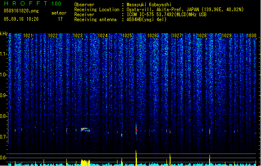The height and width of the screenshot is (166, 261).
Task: Click the kHz axis unit label
Action: tap(4, 34)
